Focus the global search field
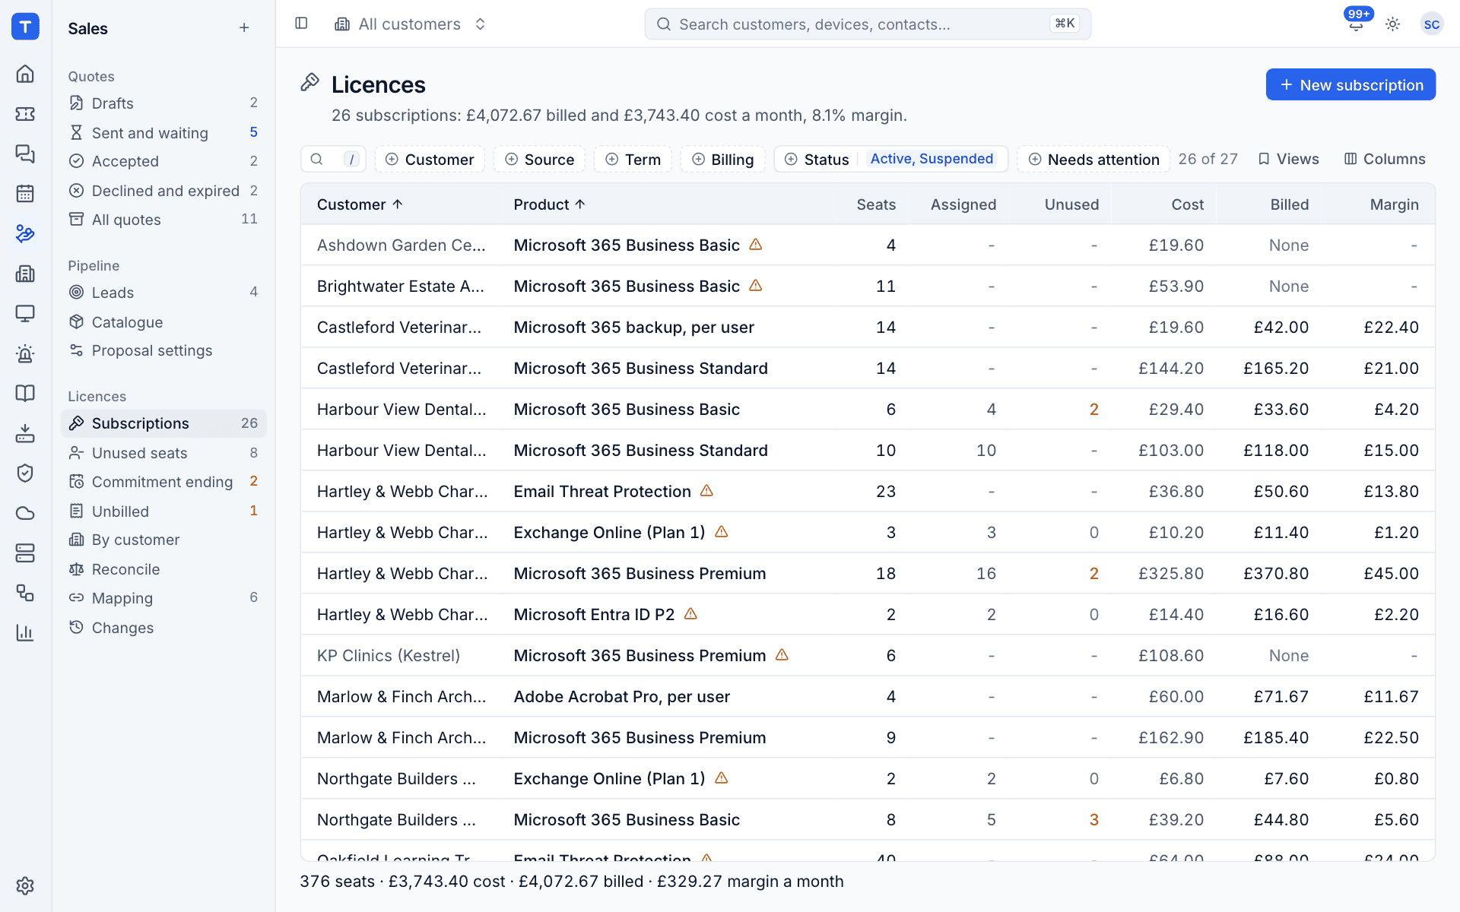Image resolution: width=1460 pixels, height=912 pixels. click(868, 24)
